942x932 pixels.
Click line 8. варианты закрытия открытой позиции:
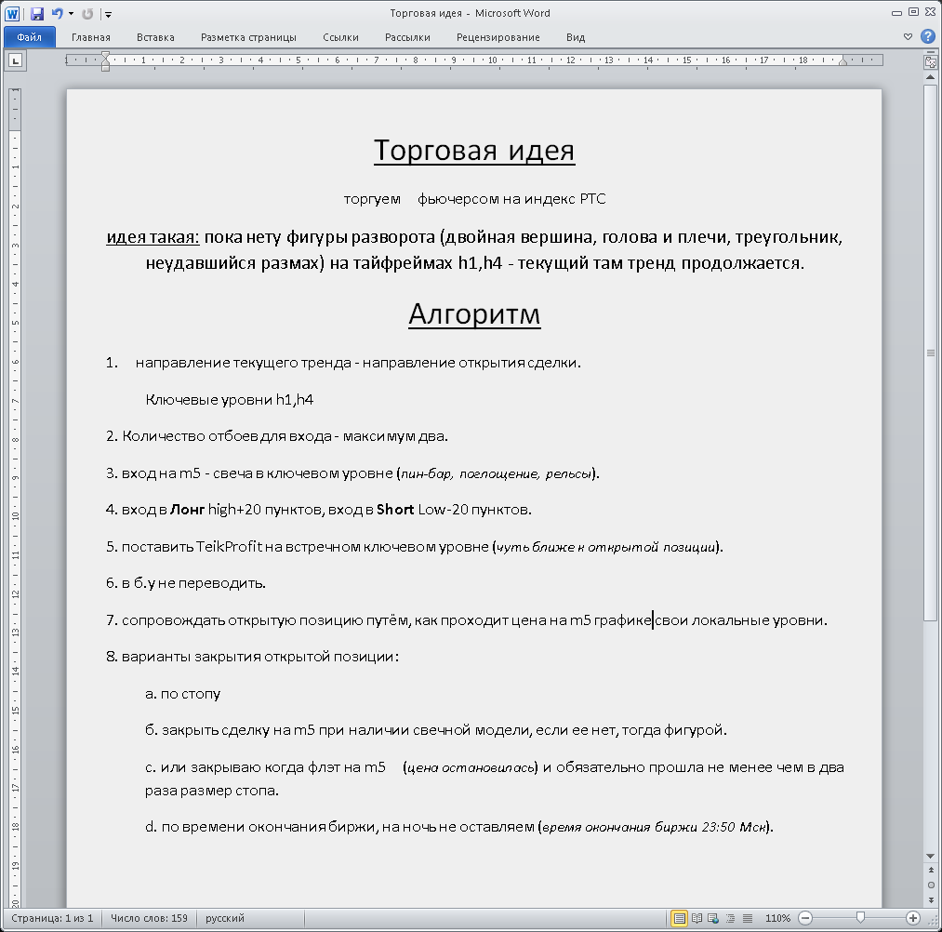click(x=252, y=656)
